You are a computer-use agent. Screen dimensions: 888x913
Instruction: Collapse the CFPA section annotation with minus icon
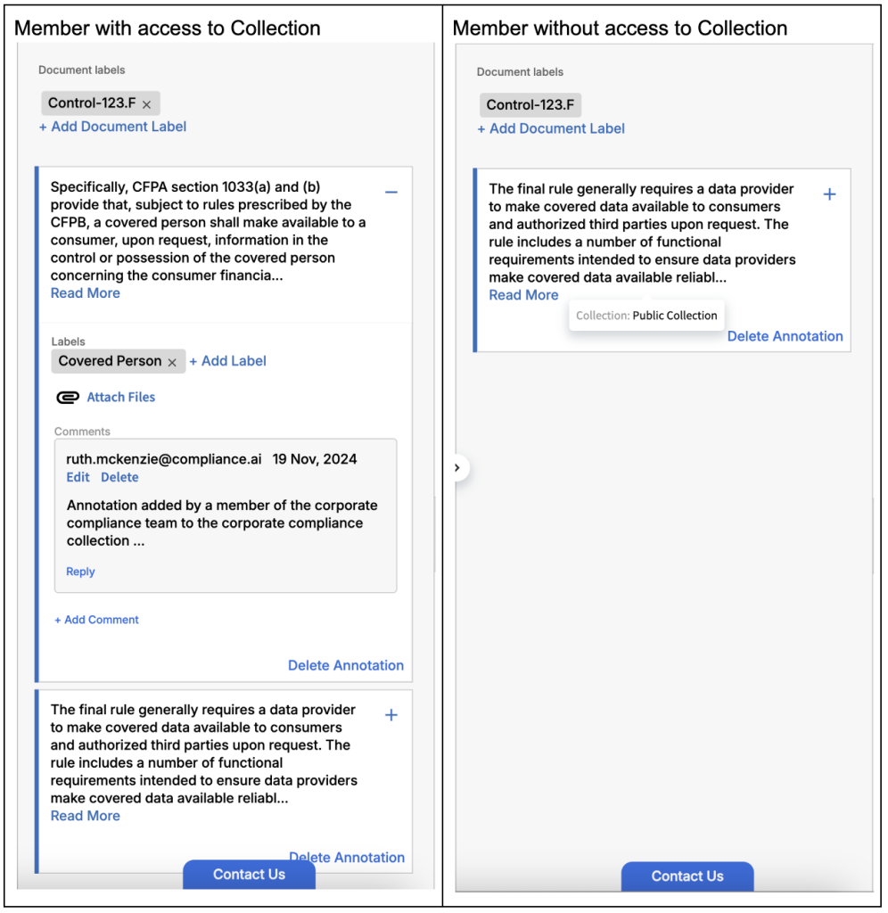pyautogui.click(x=391, y=193)
